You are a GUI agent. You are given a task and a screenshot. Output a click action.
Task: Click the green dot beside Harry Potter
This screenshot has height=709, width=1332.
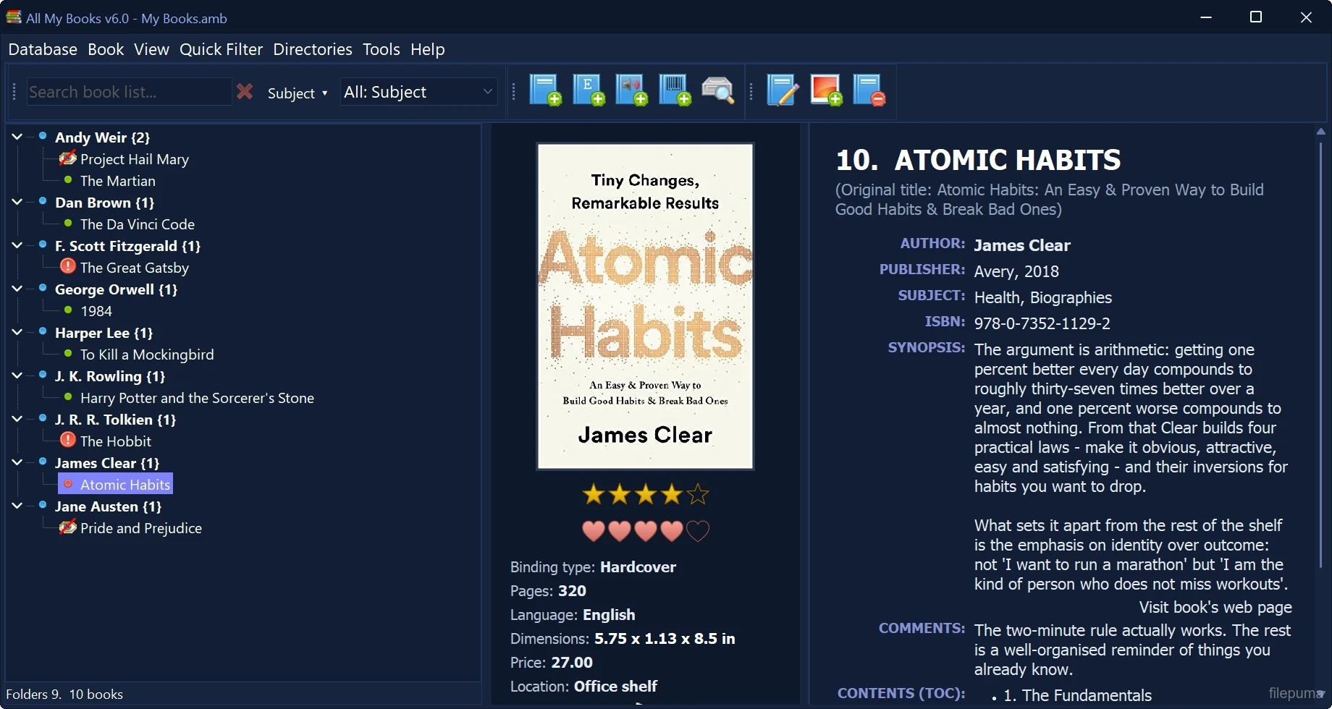pyautogui.click(x=68, y=397)
